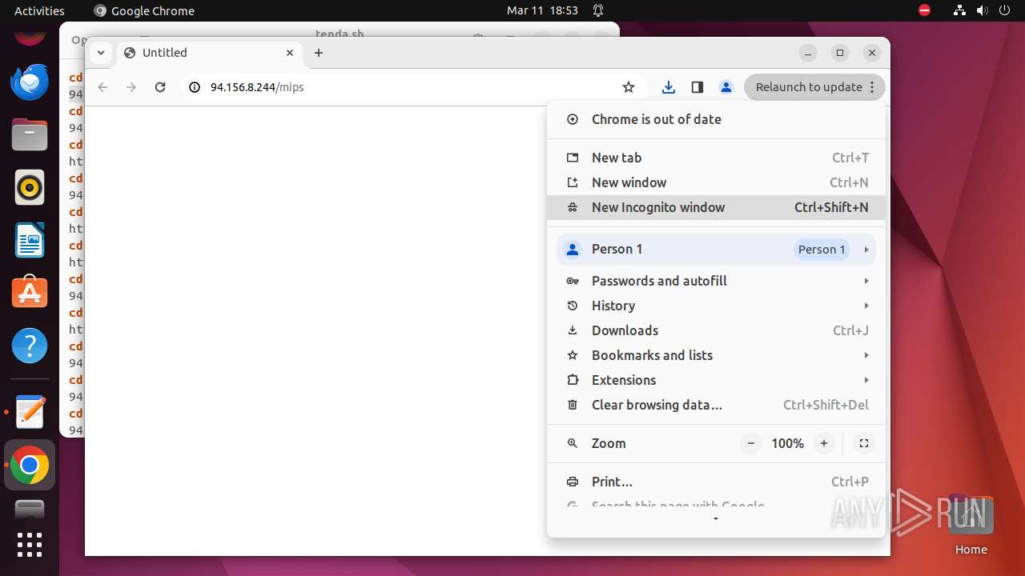Image resolution: width=1025 pixels, height=576 pixels.
Task: Click the 100% zoom value
Action: 787,443
